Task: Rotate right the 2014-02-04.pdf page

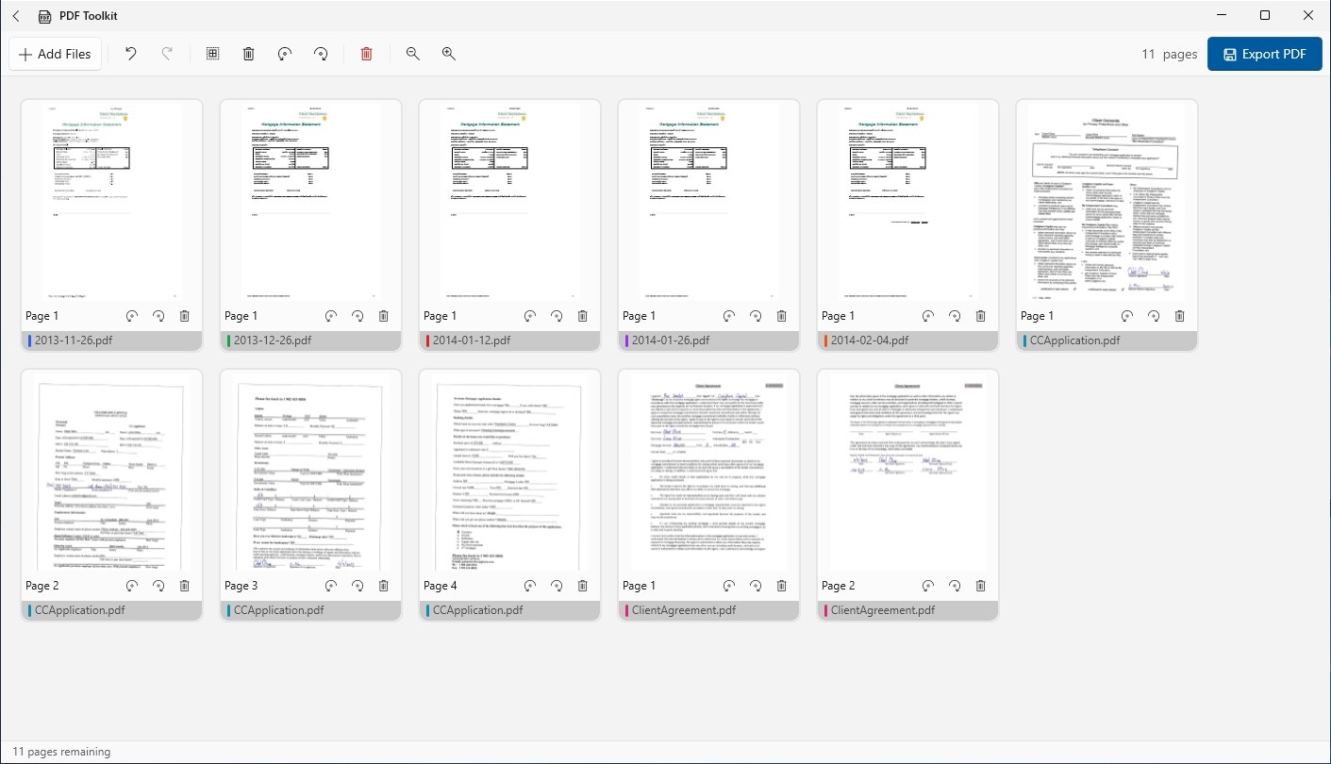Action: (x=955, y=316)
